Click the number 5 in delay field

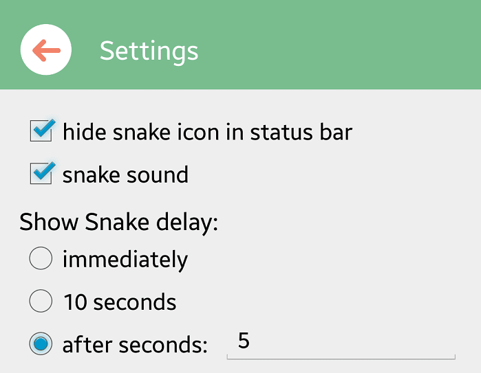click(x=244, y=341)
